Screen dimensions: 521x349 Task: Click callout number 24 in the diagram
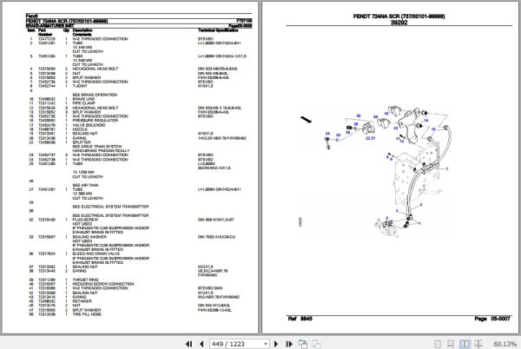327,134
